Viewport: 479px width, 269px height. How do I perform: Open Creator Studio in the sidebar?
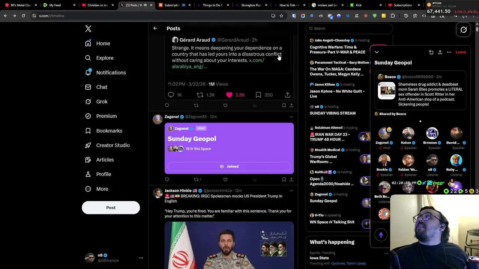pos(107,145)
